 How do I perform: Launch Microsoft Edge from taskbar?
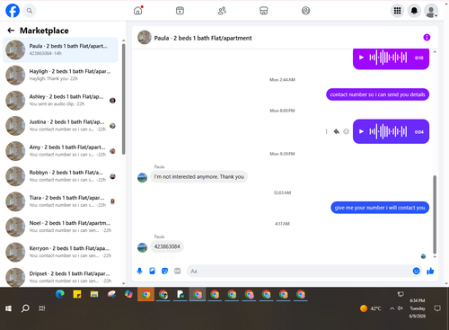pos(60,294)
